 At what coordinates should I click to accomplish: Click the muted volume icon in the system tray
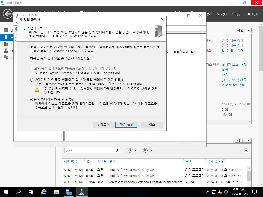tap(220, 192)
